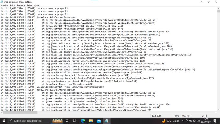
Task: Select the Notepad taskbar icon
Action: coord(107,121)
